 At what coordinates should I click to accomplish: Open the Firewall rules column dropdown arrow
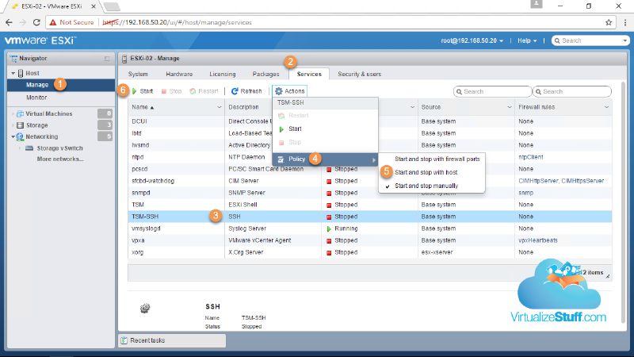click(x=606, y=107)
